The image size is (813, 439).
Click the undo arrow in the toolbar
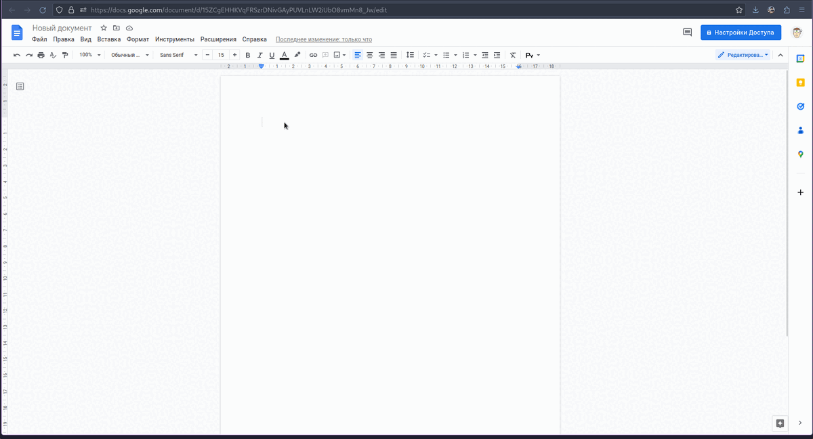(x=17, y=55)
